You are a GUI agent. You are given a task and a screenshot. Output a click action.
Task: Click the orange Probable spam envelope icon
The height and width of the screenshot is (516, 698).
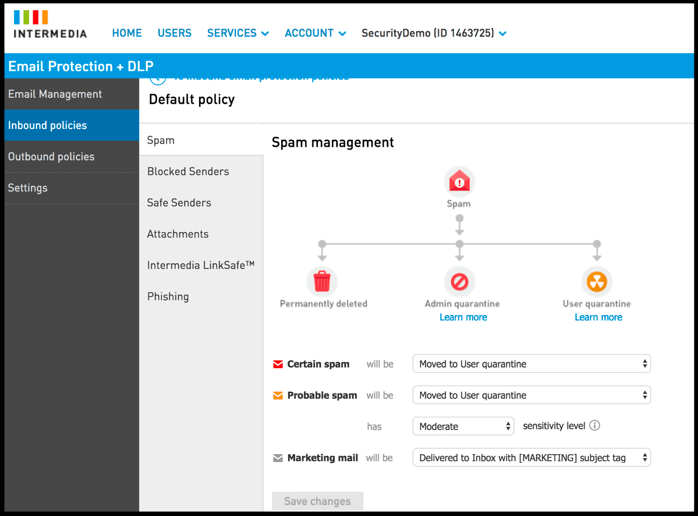click(x=278, y=396)
